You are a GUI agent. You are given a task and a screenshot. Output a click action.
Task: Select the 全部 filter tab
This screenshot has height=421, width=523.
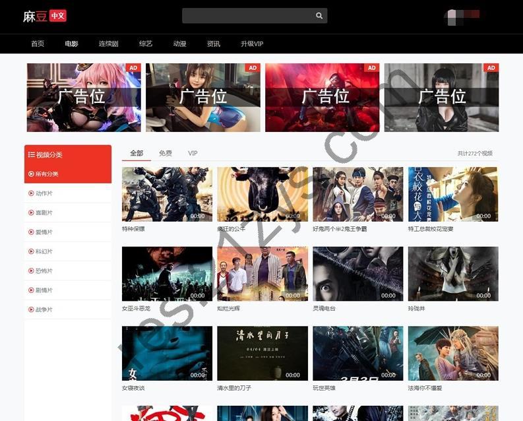[x=137, y=153]
